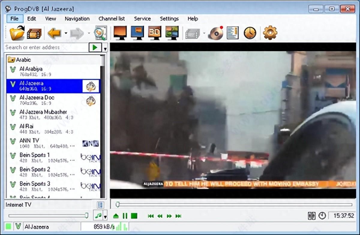The height and width of the screenshot is (235, 360).
Task: Click the search or enter address field
Action: [x=46, y=47]
